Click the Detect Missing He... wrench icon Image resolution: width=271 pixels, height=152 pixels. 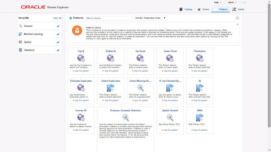click(x=140, y=88)
